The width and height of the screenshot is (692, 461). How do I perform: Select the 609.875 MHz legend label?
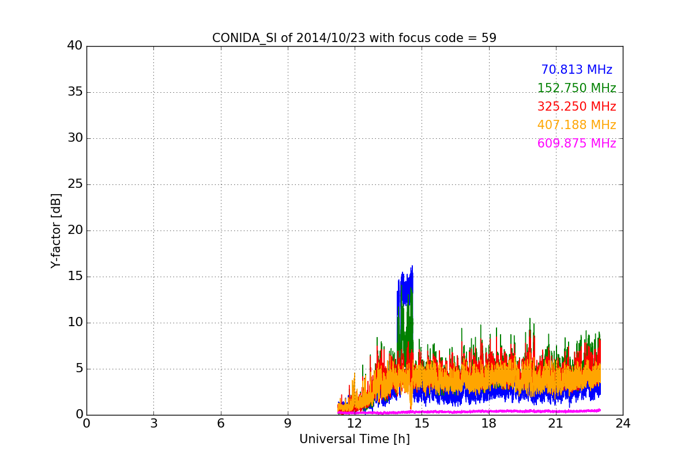click(577, 143)
